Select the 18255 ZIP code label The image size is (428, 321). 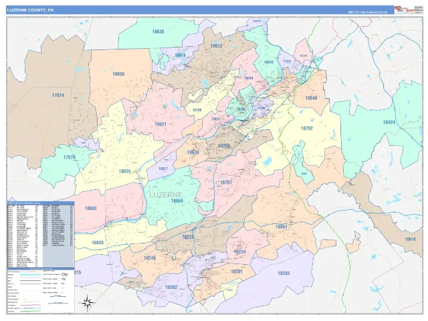(x=284, y=274)
